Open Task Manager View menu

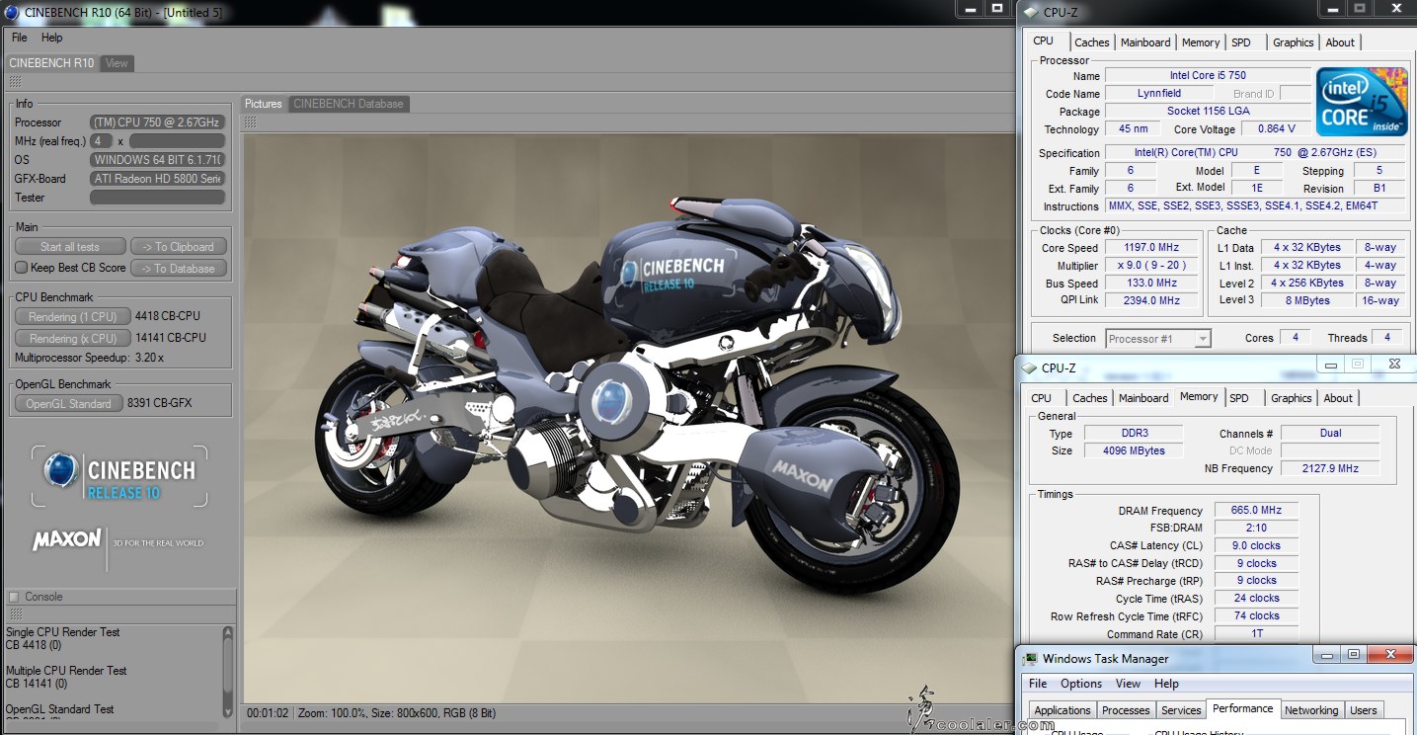(1128, 684)
